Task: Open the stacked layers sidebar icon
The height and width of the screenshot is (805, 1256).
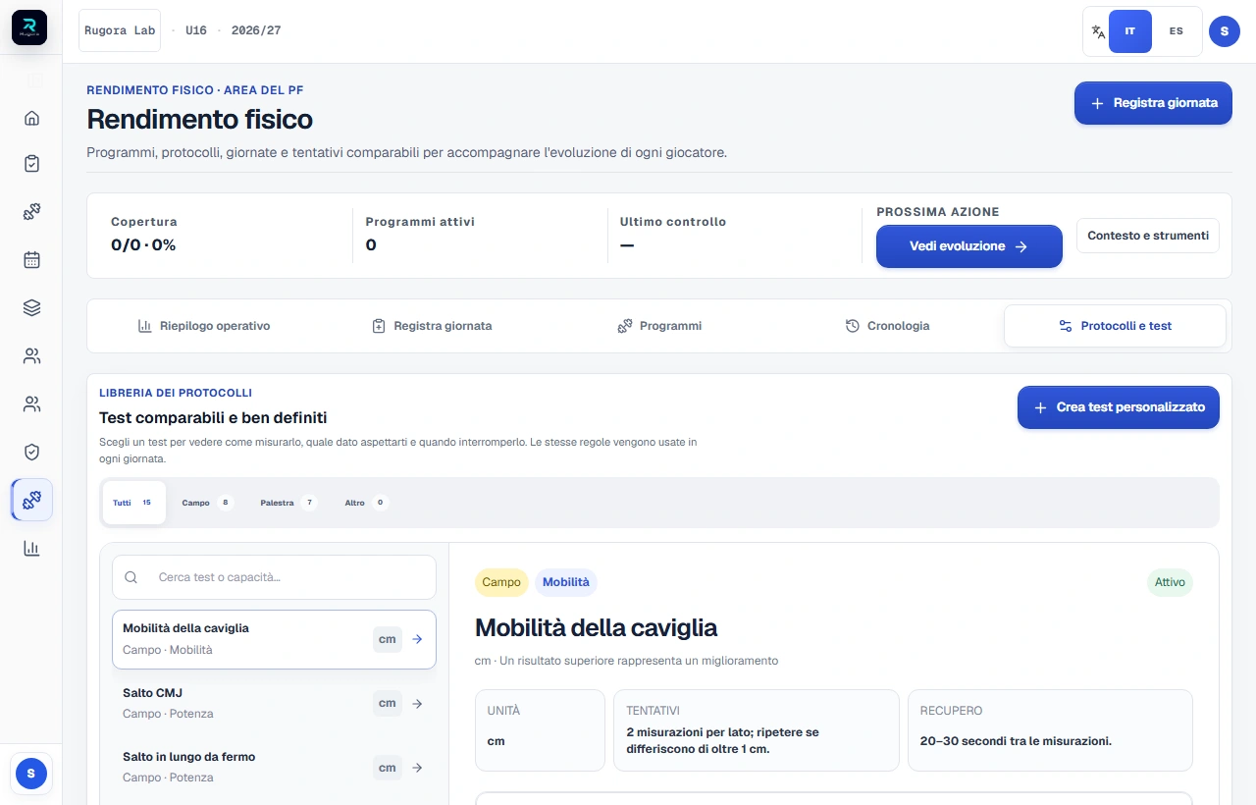Action: click(x=31, y=308)
